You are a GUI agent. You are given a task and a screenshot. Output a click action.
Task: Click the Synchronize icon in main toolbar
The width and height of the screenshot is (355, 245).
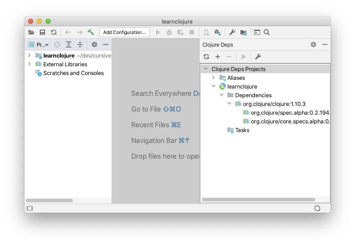coord(54,32)
